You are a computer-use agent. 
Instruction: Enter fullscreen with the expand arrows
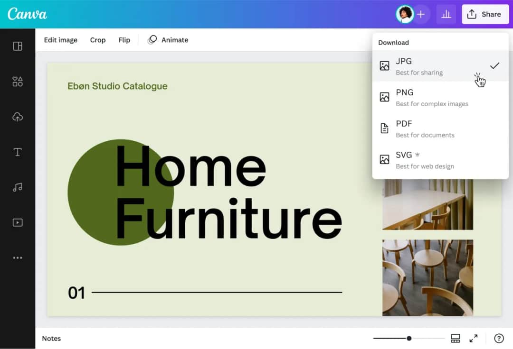coord(474,338)
